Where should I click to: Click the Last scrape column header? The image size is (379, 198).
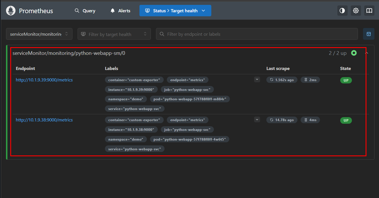point(278,69)
